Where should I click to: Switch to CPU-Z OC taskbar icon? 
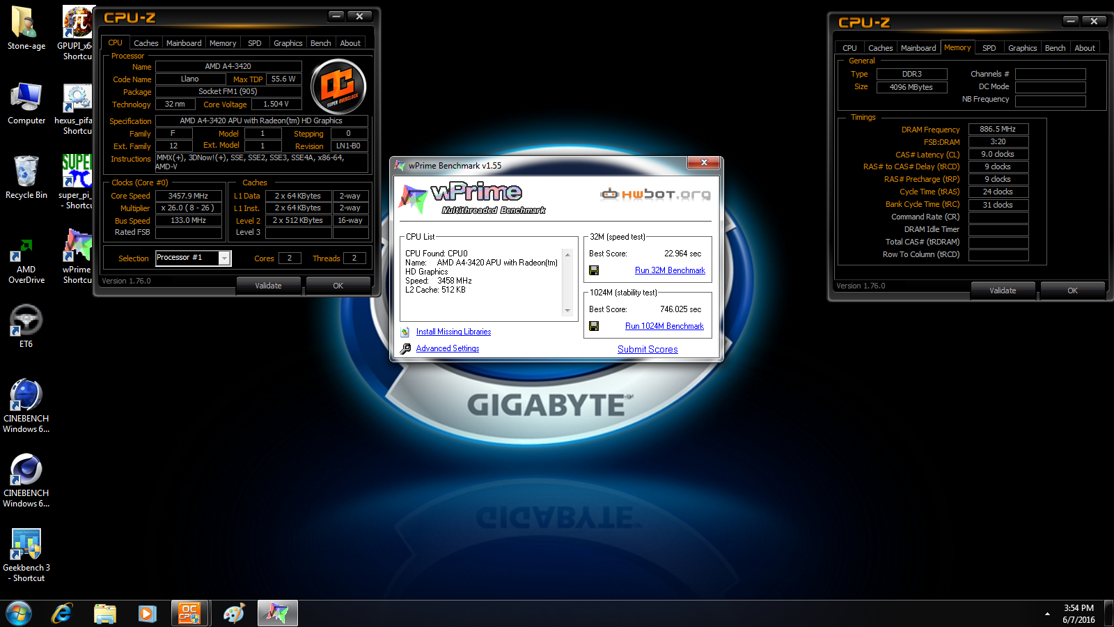tap(190, 614)
